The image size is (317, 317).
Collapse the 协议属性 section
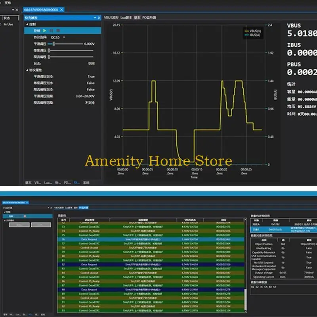tap(27, 70)
